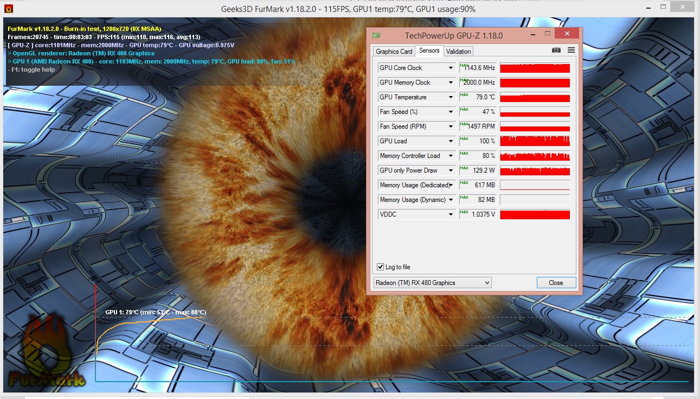This screenshot has height=399, width=700.
Task: Close GPU-Z using the red X
Action: point(567,34)
